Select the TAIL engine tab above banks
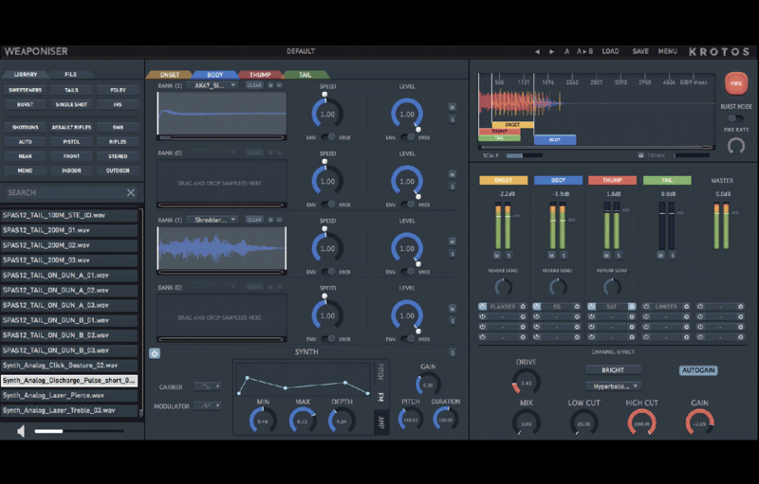This screenshot has height=484, width=759. tap(305, 75)
